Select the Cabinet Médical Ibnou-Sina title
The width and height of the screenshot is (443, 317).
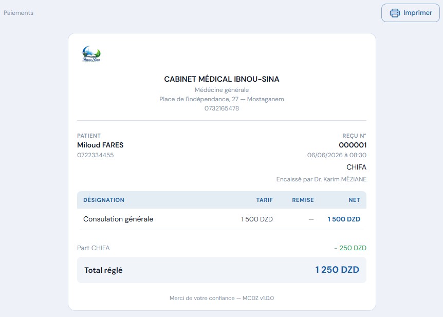pos(221,79)
